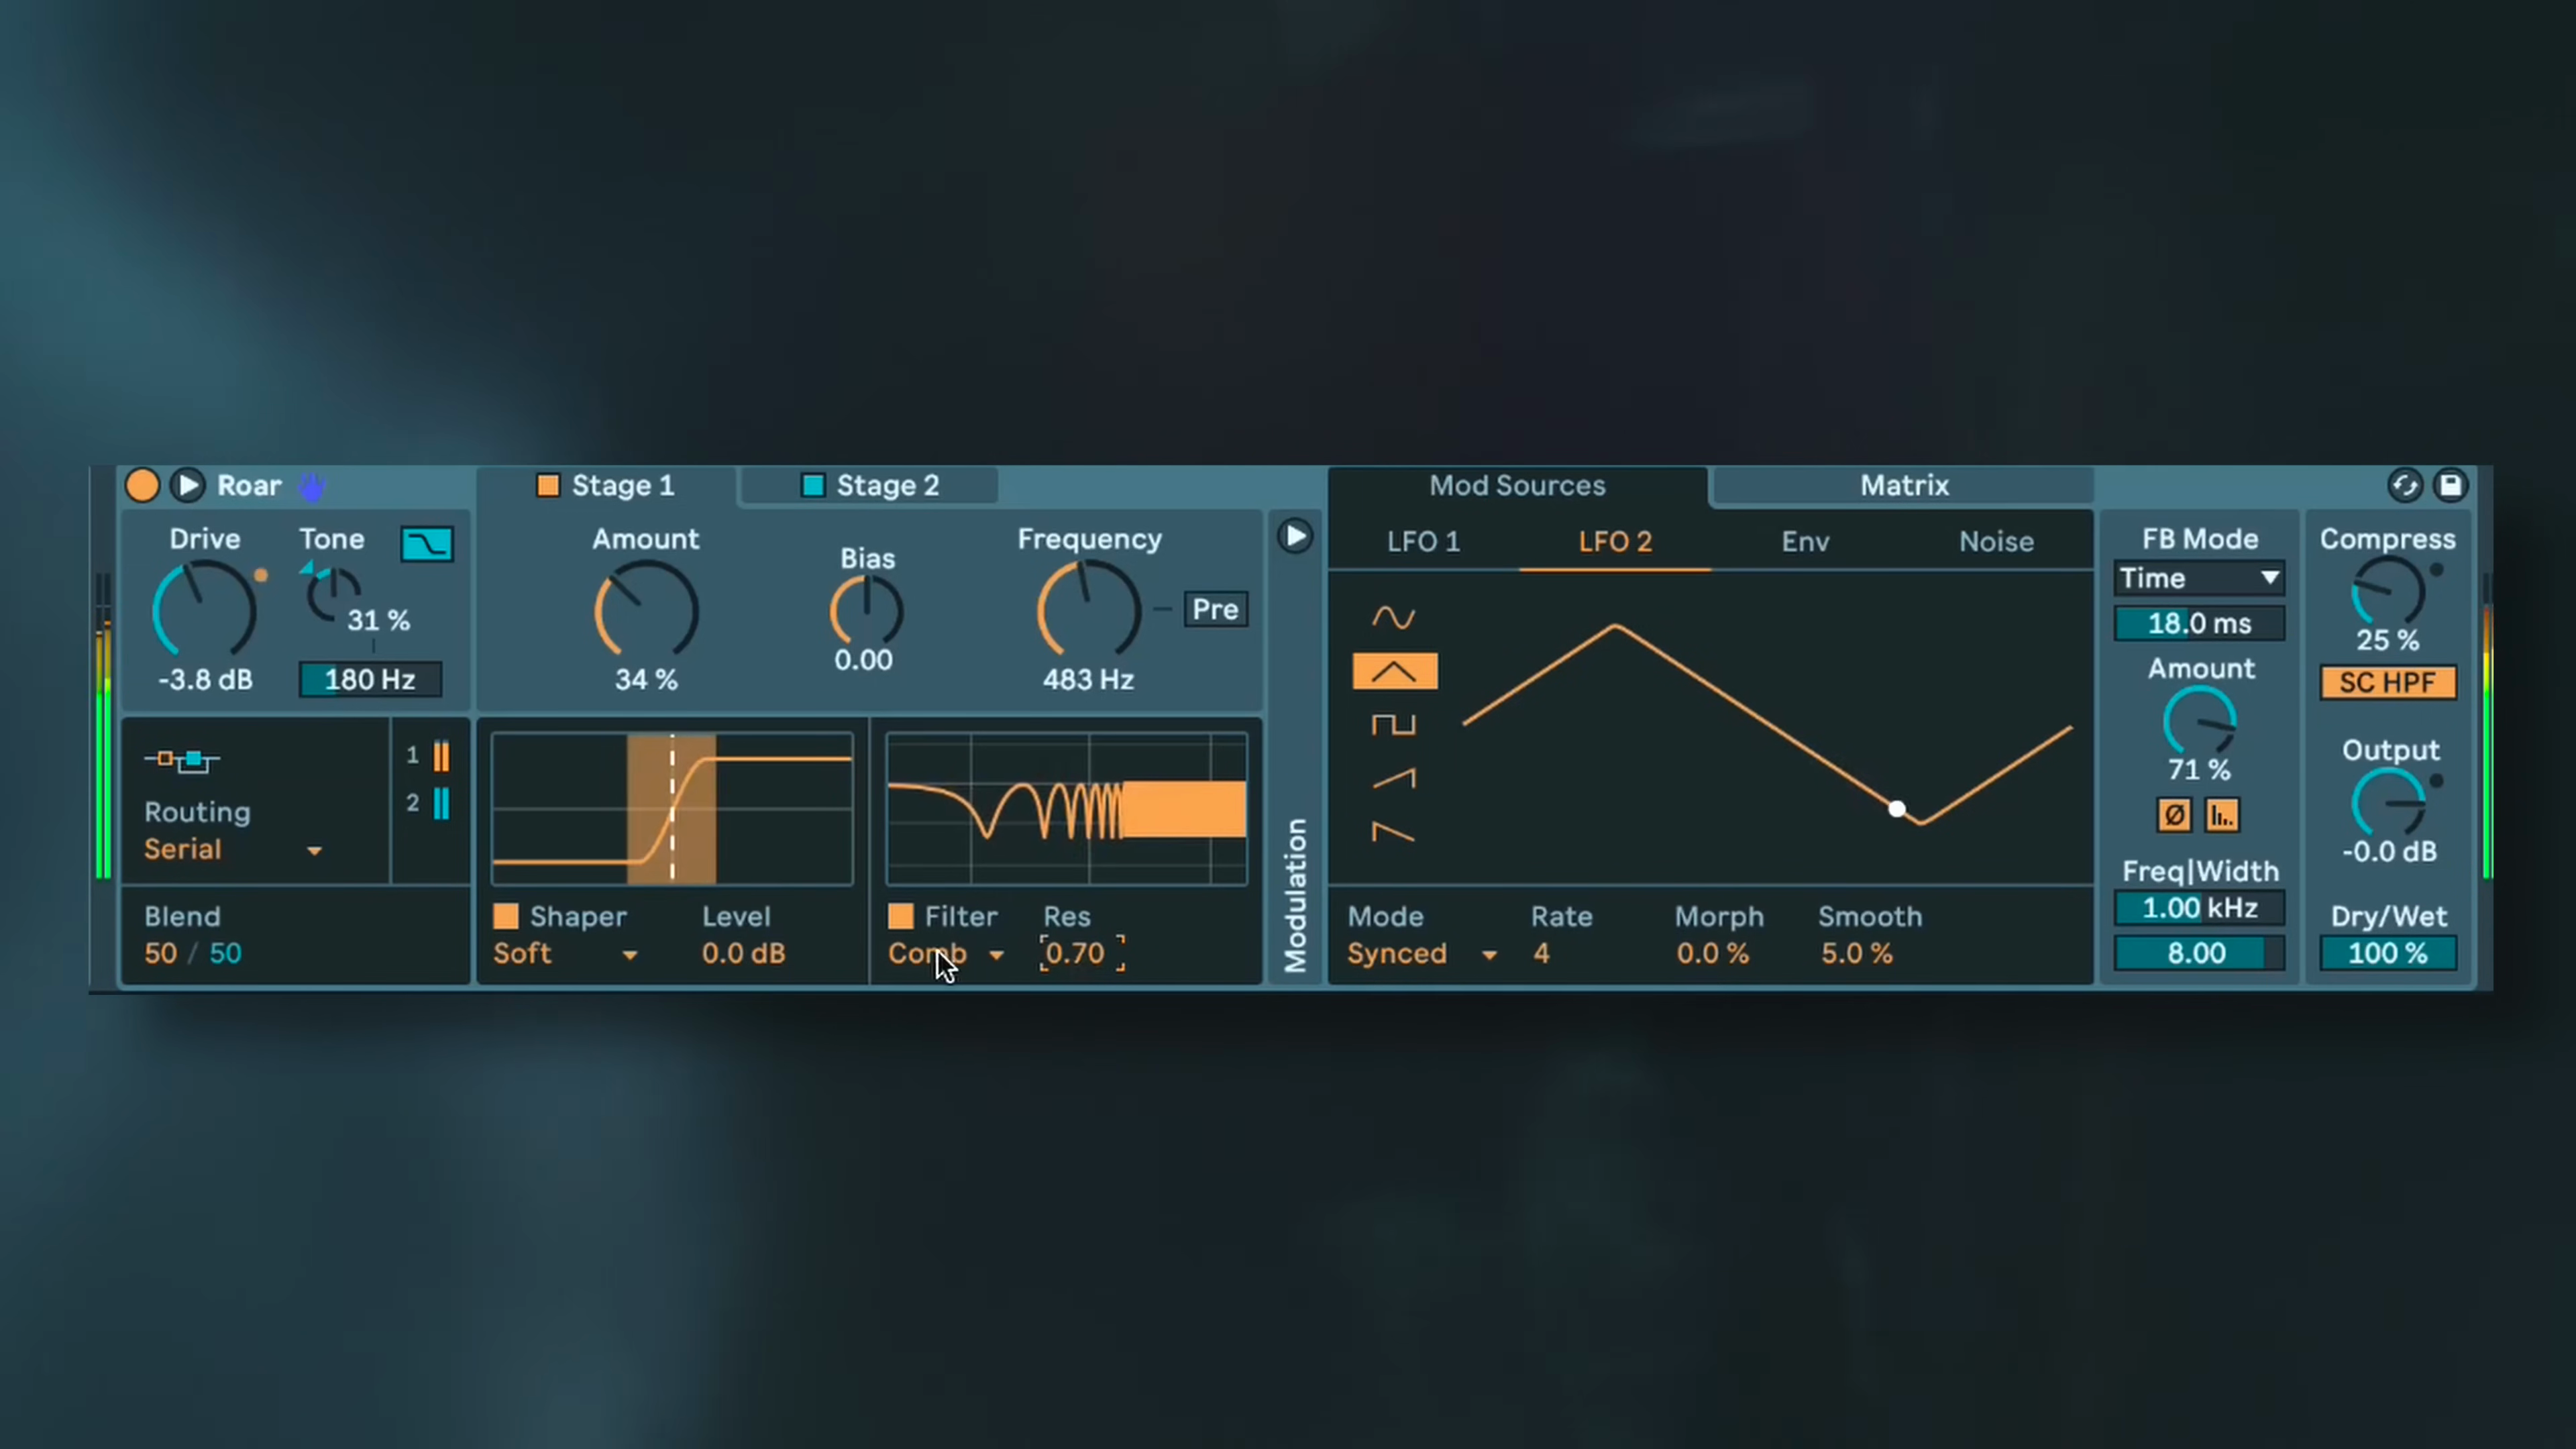Select the sine LFO waveform shape

(x=1393, y=617)
